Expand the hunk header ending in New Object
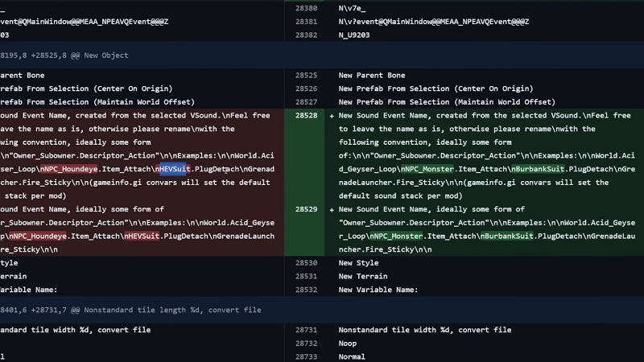Viewport: 644px width, 362px height. pyautogui.click(x=64, y=55)
